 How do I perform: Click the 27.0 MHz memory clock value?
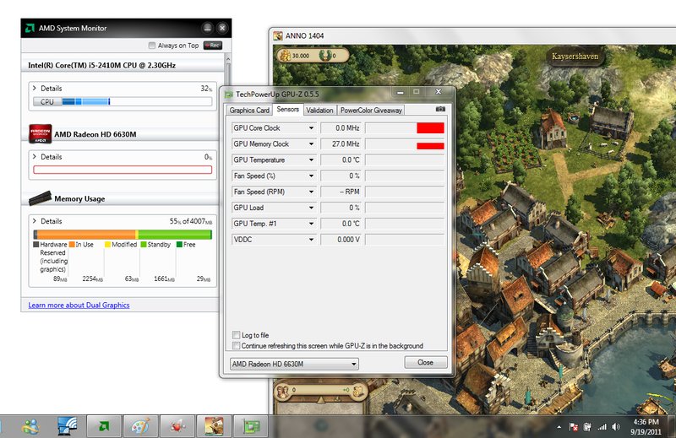346,143
